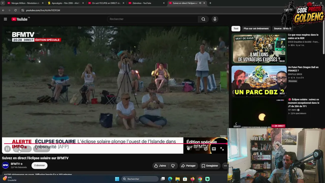This screenshot has width=325, height=183.
Task: Launch Microsoft Edge from the taskbar
Action: [x=170, y=179]
